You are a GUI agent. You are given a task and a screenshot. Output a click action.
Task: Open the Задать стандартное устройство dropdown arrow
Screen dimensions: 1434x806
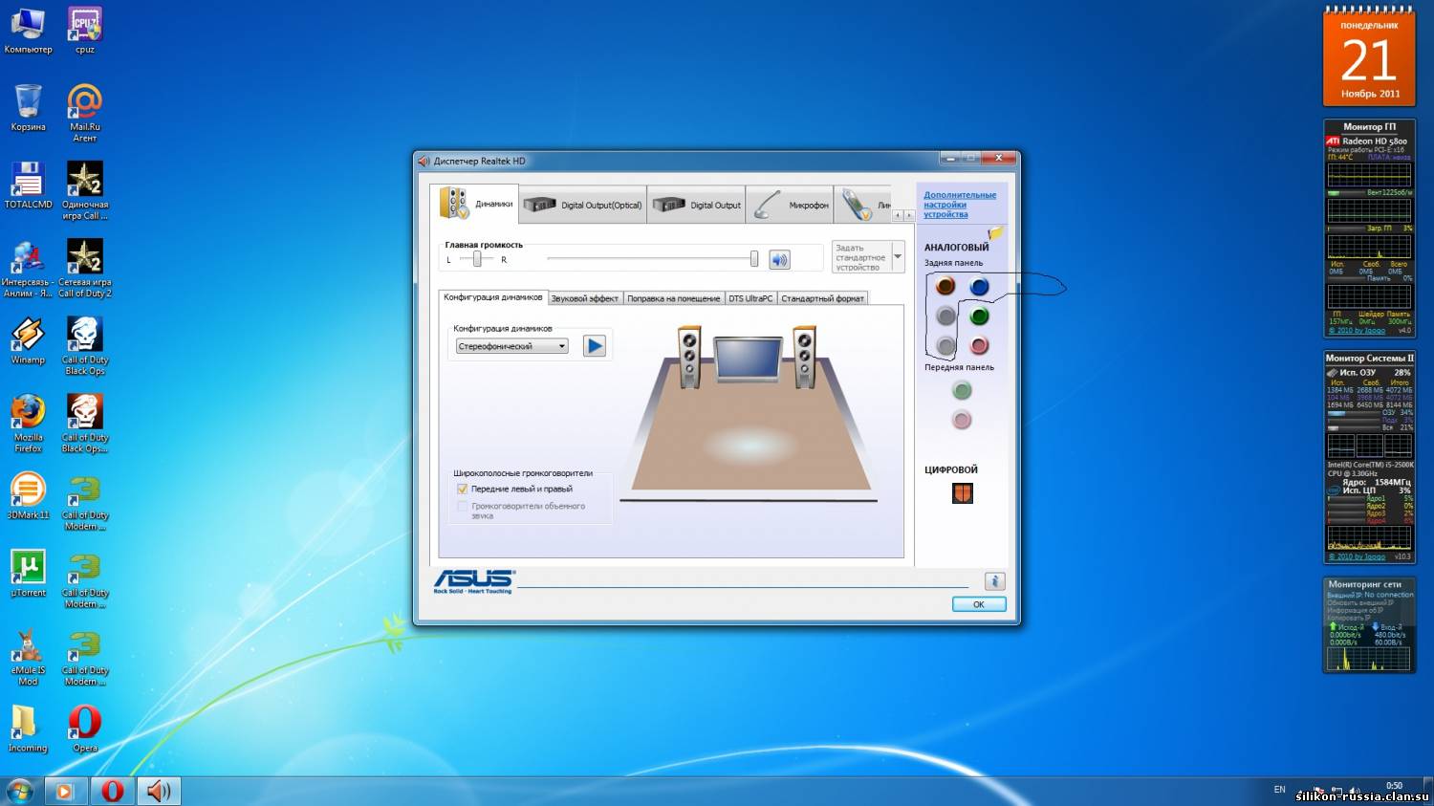[898, 256]
